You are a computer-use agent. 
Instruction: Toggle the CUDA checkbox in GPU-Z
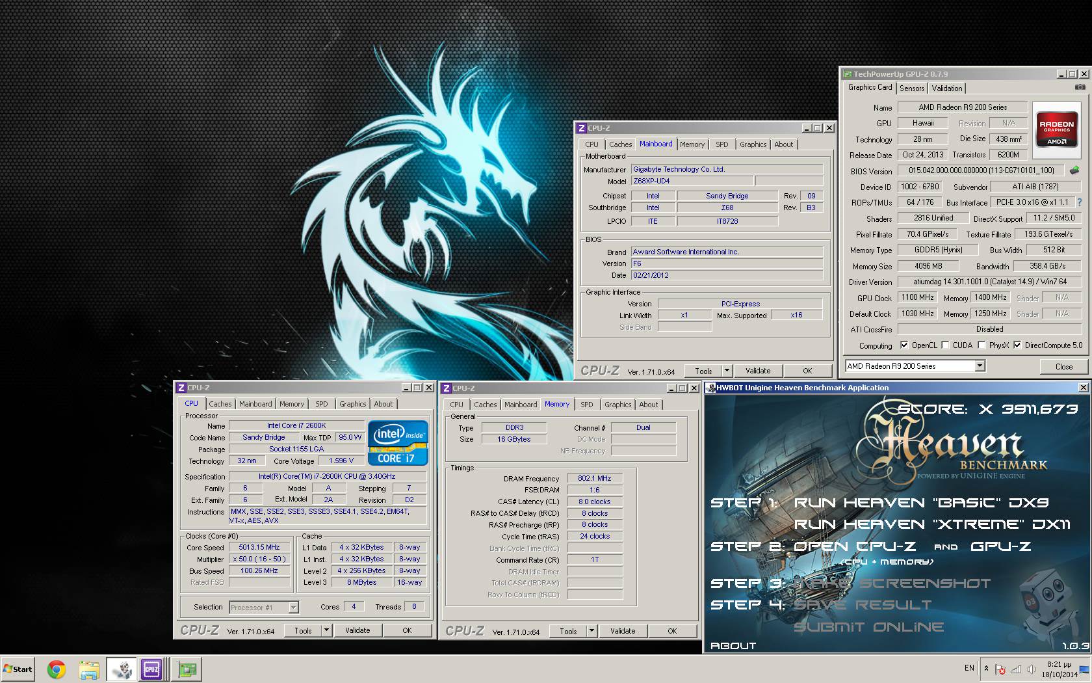[x=945, y=345]
